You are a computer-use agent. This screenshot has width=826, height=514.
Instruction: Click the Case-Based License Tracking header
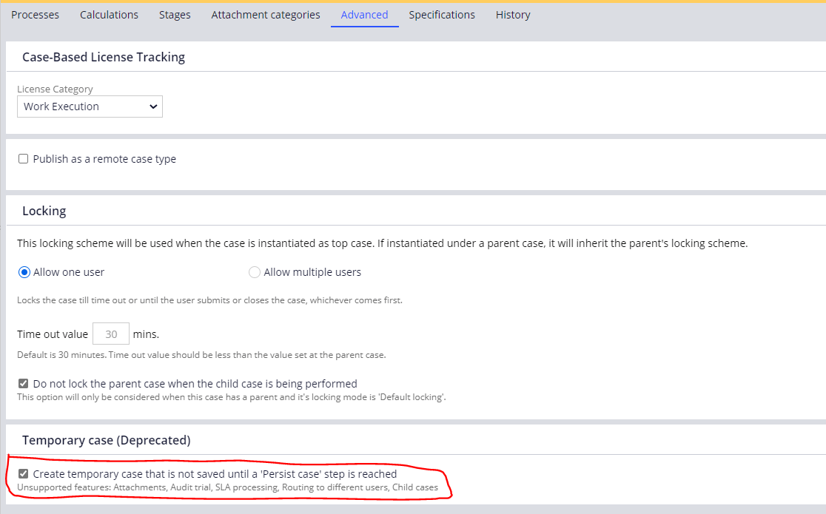click(103, 57)
